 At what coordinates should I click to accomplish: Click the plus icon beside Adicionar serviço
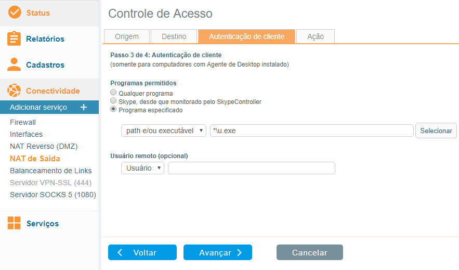pos(84,107)
